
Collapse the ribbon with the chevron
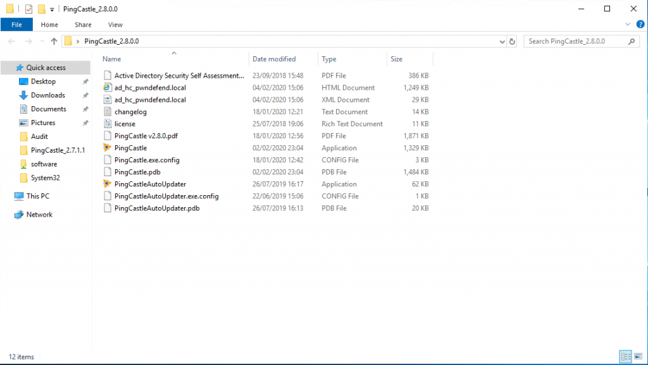[628, 24]
